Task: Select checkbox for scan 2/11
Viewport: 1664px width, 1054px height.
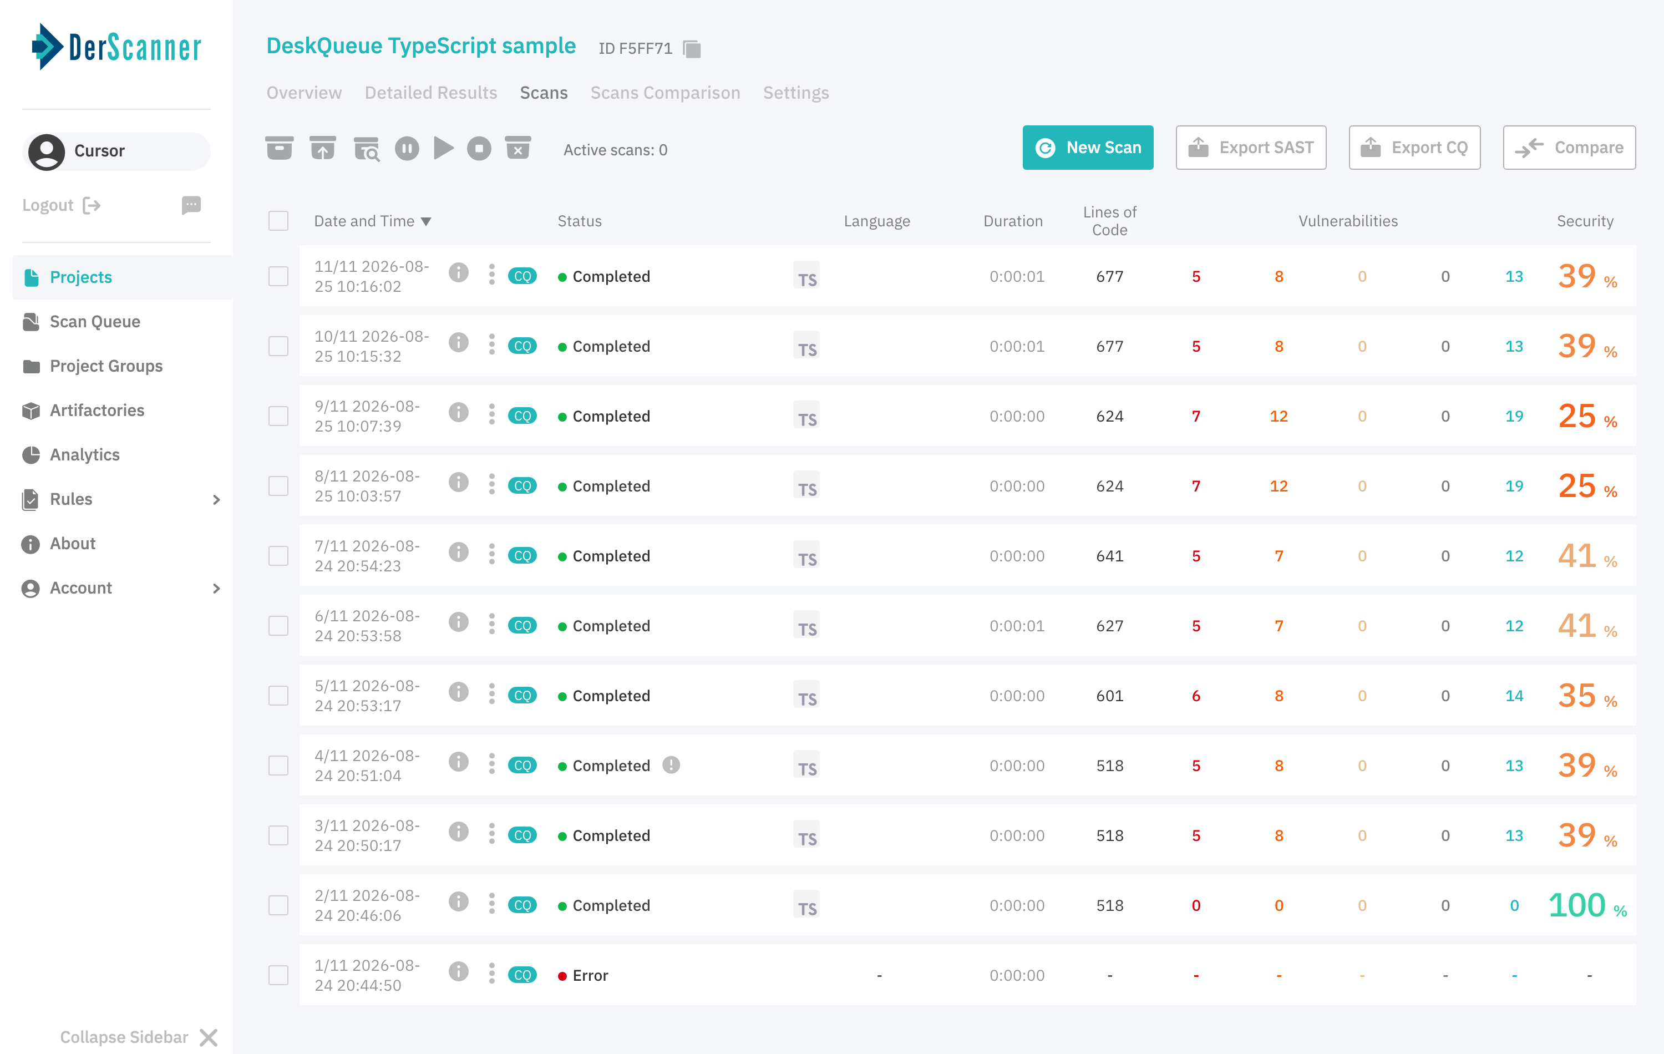Action: pyautogui.click(x=278, y=905)
